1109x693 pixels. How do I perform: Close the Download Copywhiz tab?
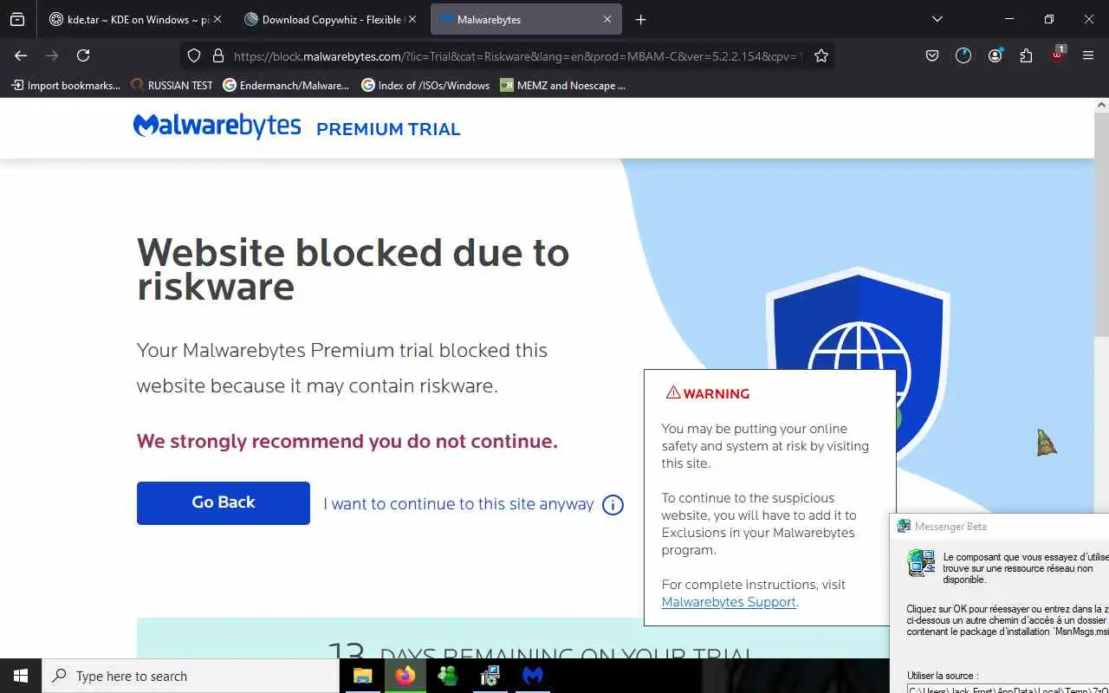tap(412, 19)
